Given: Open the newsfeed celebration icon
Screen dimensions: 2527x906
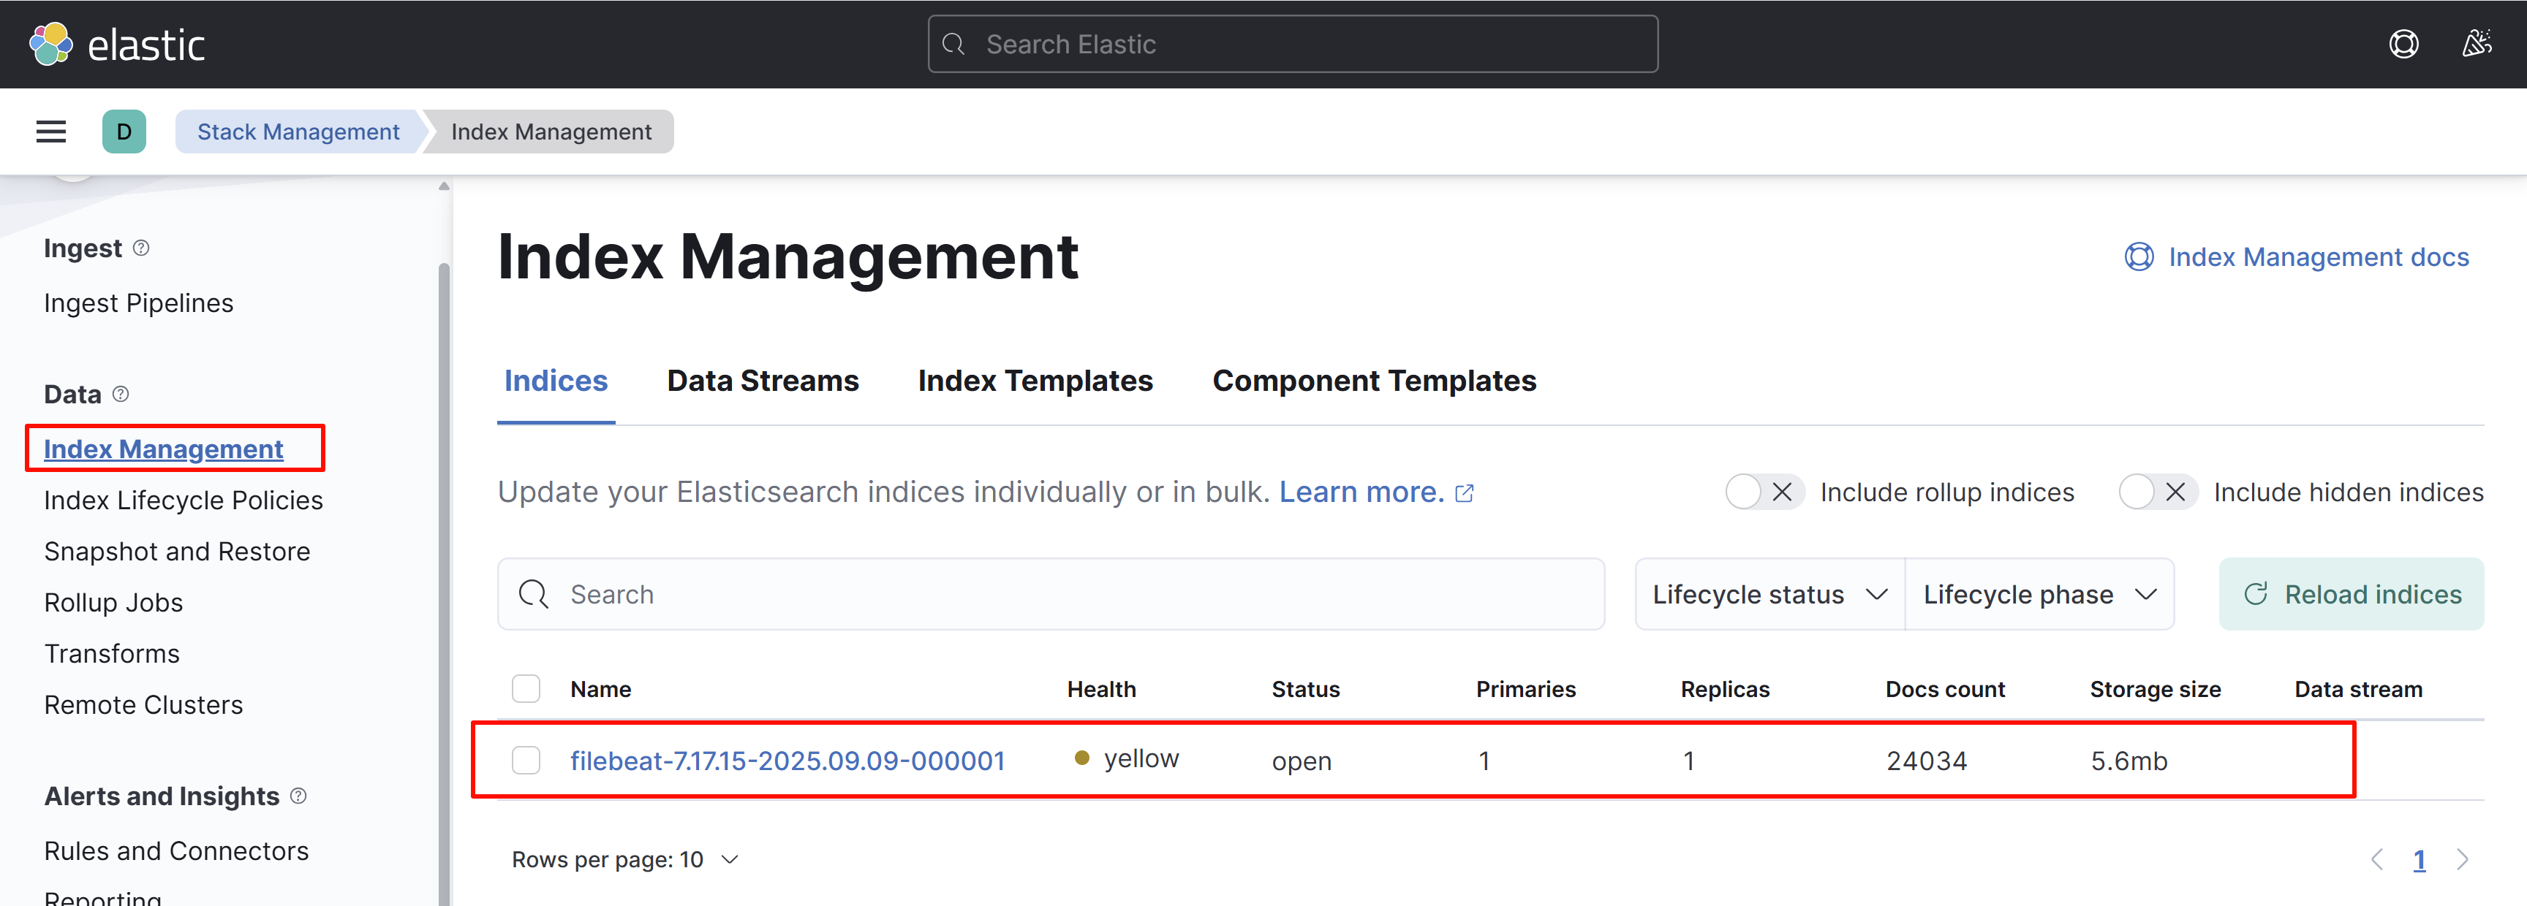Looking at the screenshot, I should (x=2476, y=44).
